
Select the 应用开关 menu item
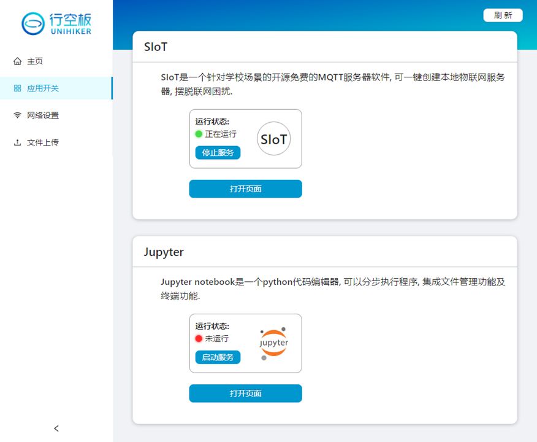(x=56, y=88)
